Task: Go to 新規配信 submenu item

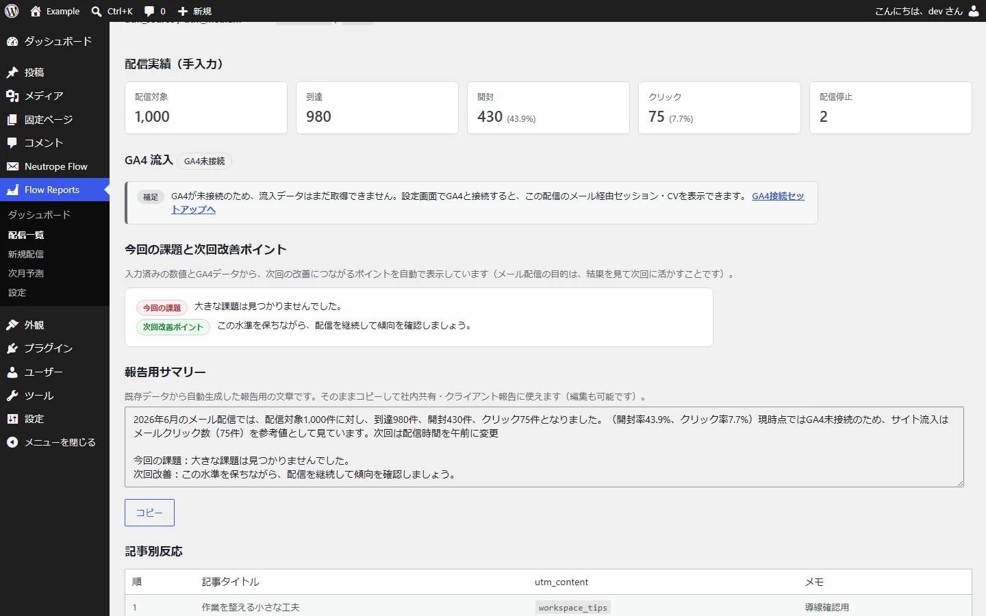Action: click(x=26, y=254)
